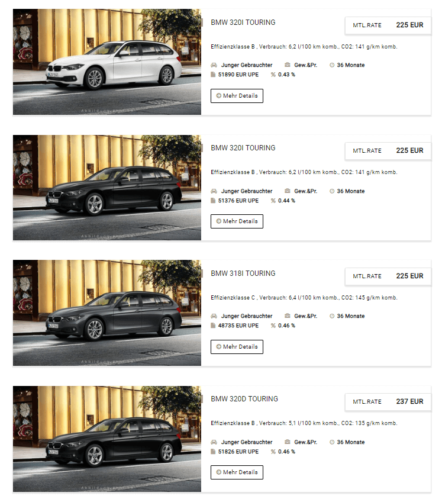The height and width of the screenshot is (502, 442).
Task: Click the 237 EUR monthly rate box
Action: (x=388, y=401)
